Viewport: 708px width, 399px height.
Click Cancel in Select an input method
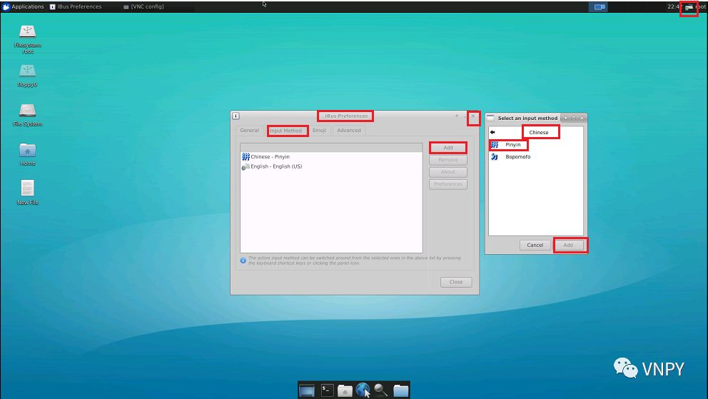535,245
